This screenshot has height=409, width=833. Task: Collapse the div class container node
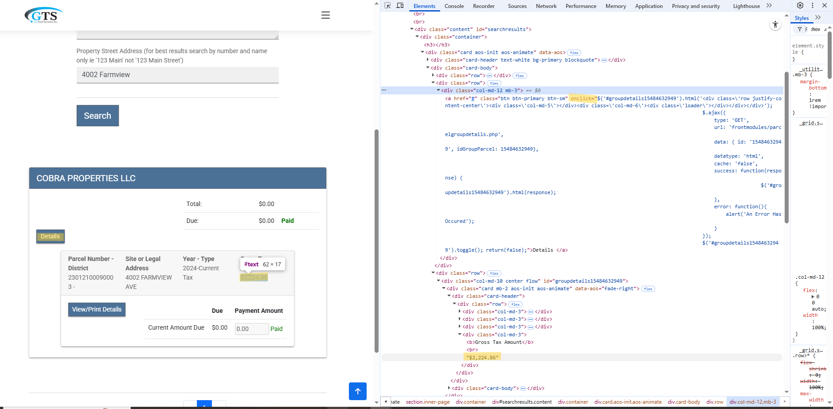tap(417, 37)
